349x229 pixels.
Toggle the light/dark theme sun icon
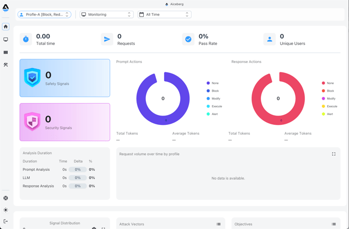6,210
